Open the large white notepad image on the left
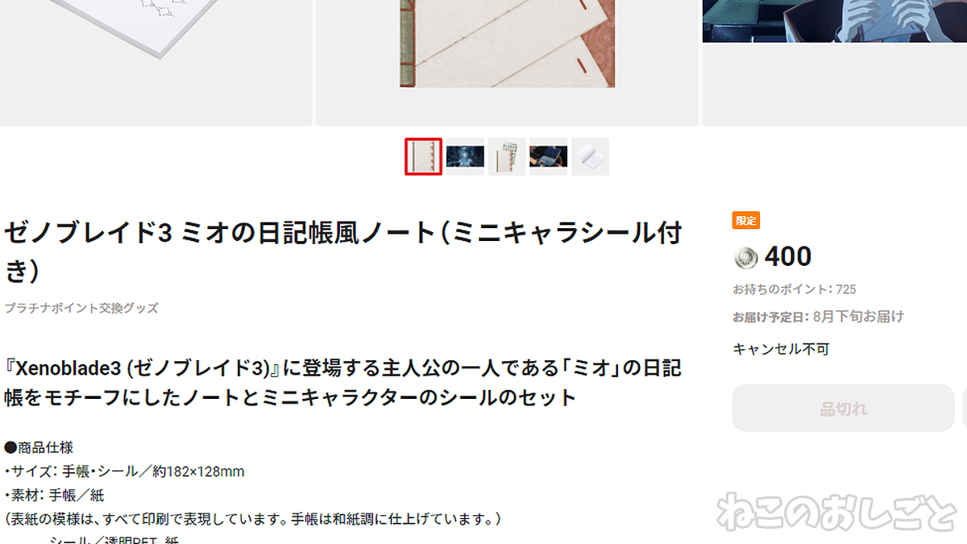Screen dimensions: 967x544 click(156, 63)
